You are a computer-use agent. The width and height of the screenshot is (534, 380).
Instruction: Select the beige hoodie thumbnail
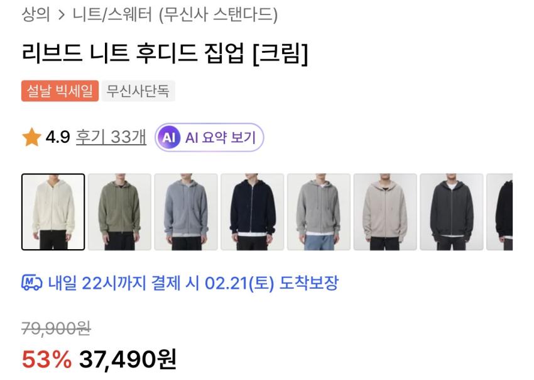385,212
